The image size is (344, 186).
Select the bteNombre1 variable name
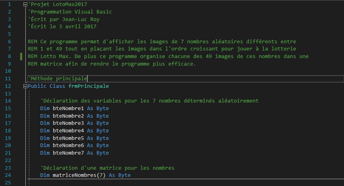[x=68, y=108]
